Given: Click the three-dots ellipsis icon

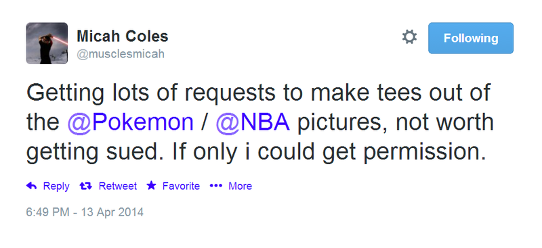Looking at the screenshot, I should click(215, 187).
